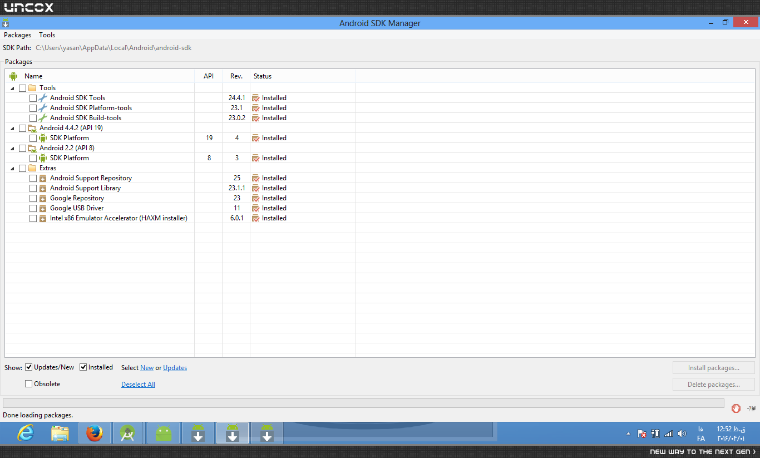Click the Deselect All link

138,385
